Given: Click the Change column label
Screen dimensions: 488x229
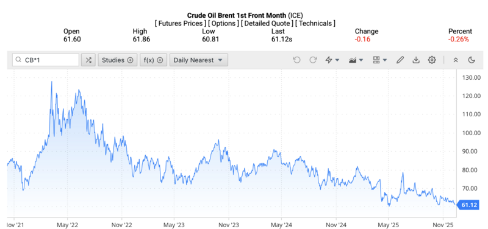Looking at the screenshot, I should click(367, 32).
